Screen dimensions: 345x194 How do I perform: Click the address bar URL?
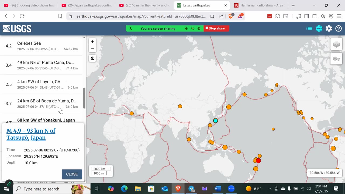(x=141, y=16)
